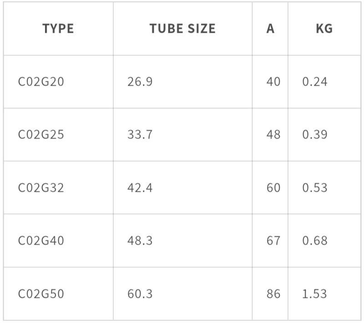Click tube size value 26.9
The image size is (364, 323).
coord(140,82)
